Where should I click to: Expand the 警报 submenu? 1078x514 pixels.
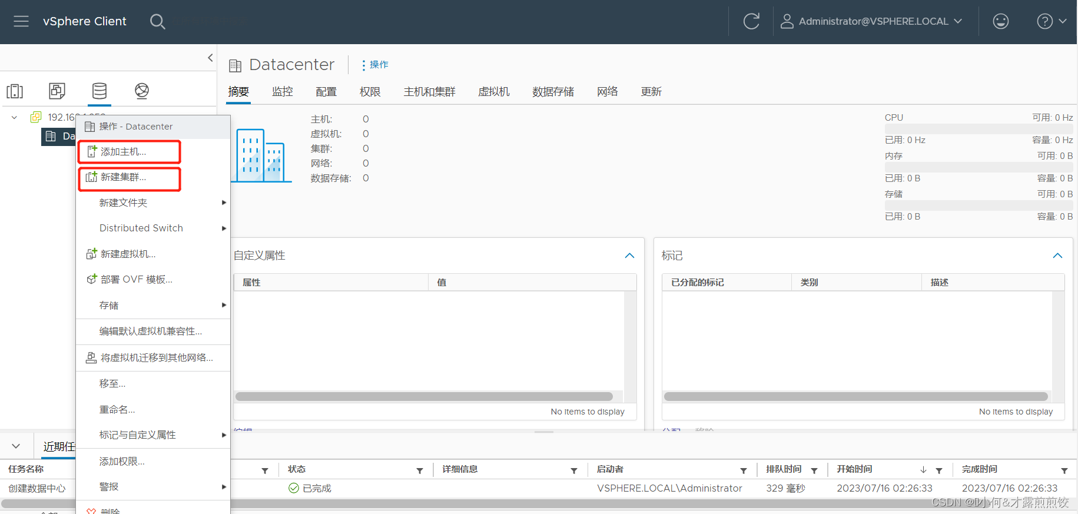pyautogui.click(x=153, y=487)
